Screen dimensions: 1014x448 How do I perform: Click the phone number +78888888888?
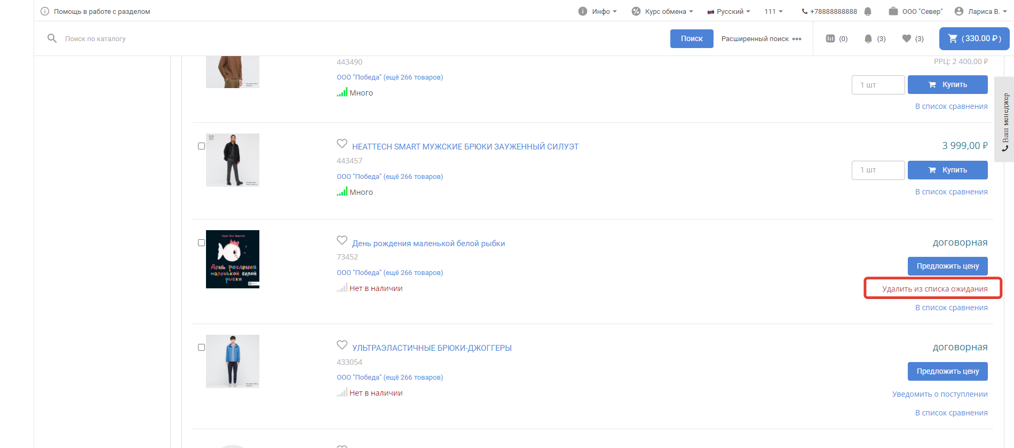point(833,11)
